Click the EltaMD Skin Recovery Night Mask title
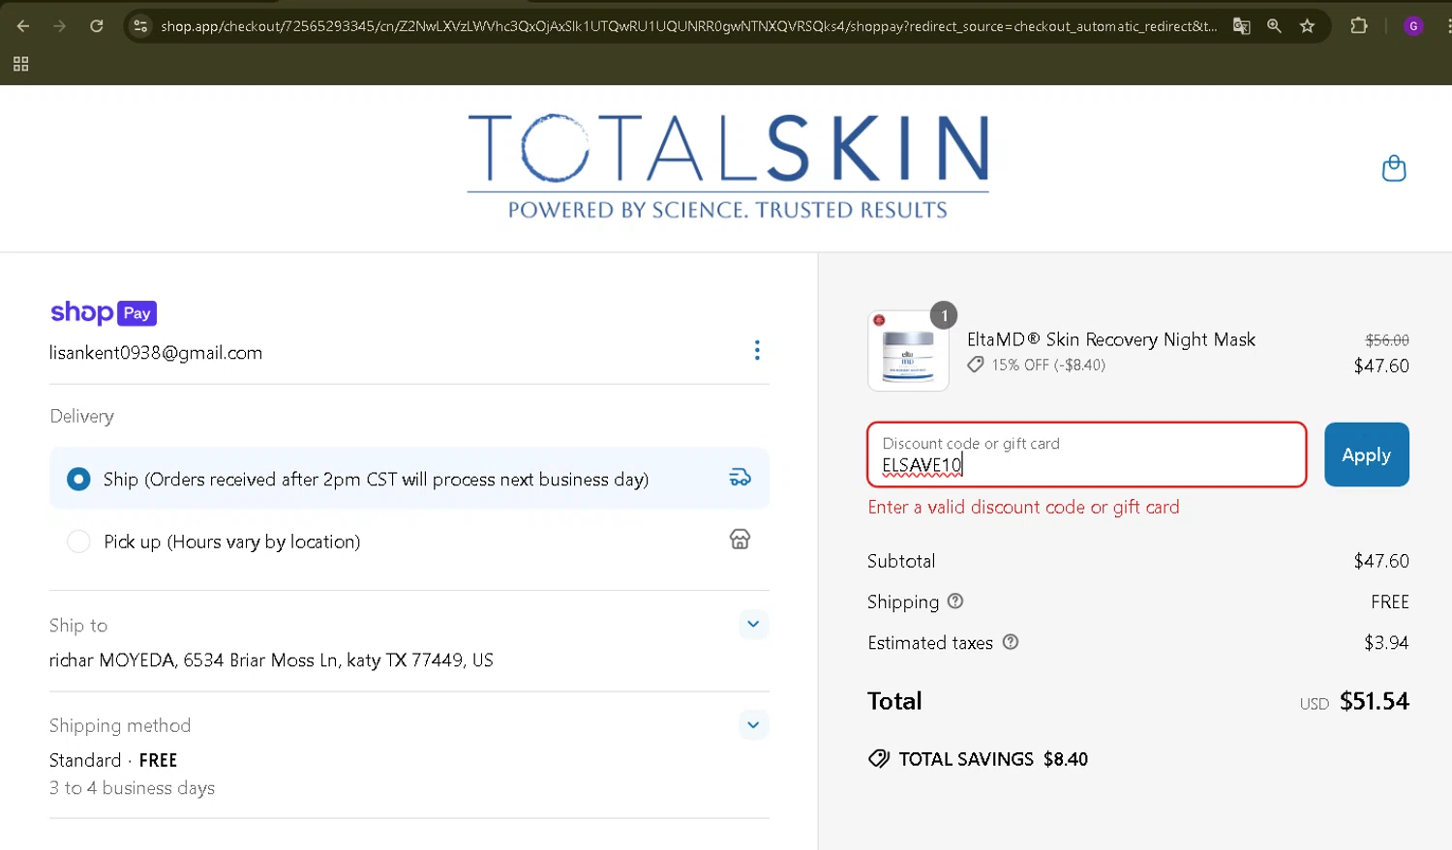The height and width of the screenshot is (850, 1452). tap(1110, 339)
